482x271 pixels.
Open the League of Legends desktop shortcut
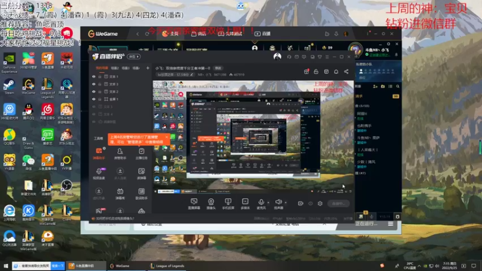(48, 89)
